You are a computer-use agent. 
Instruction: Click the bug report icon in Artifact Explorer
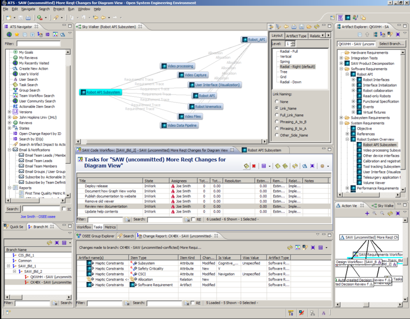[397, 35]
